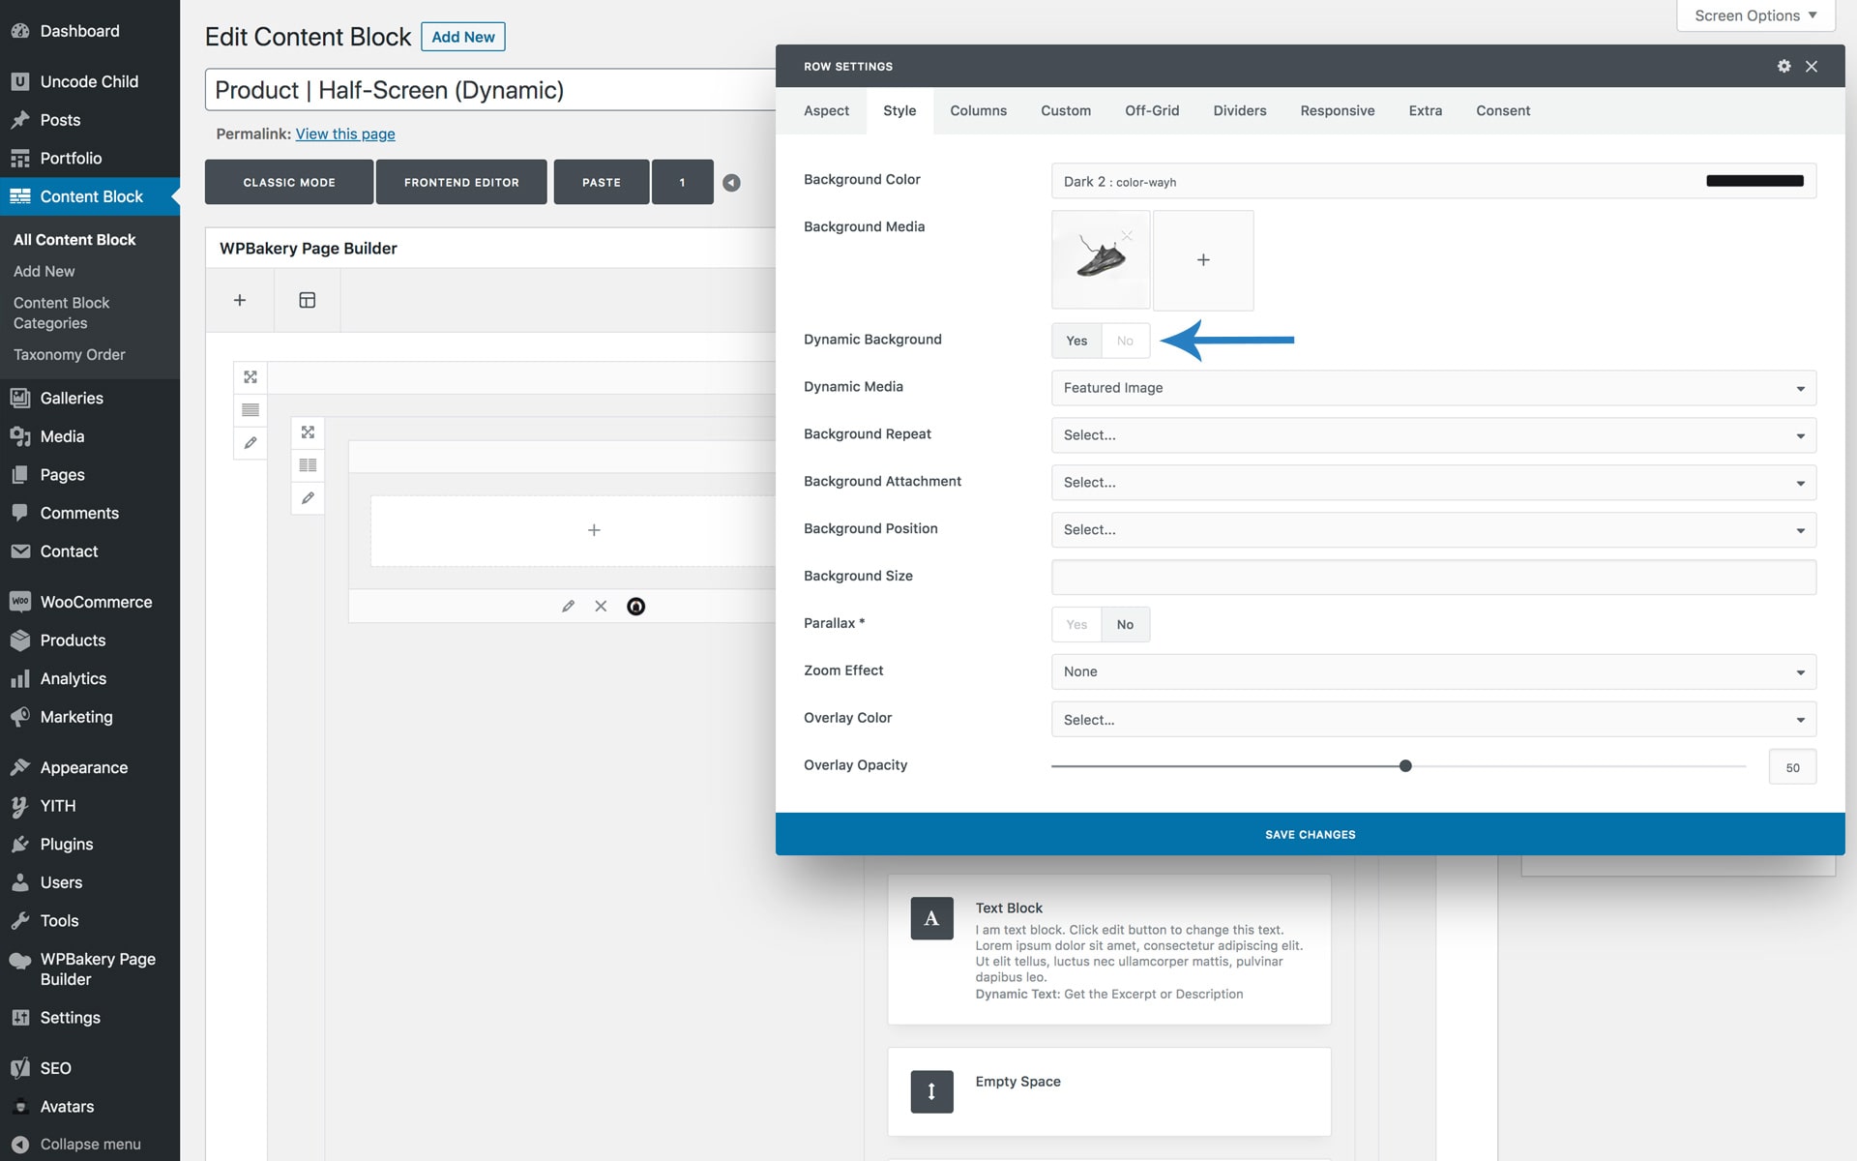Image resolution: width=1857 pixels, height=1161 pixels.
Task: Click the Overlay Opacity slider handle
Action: [1405, 766]
